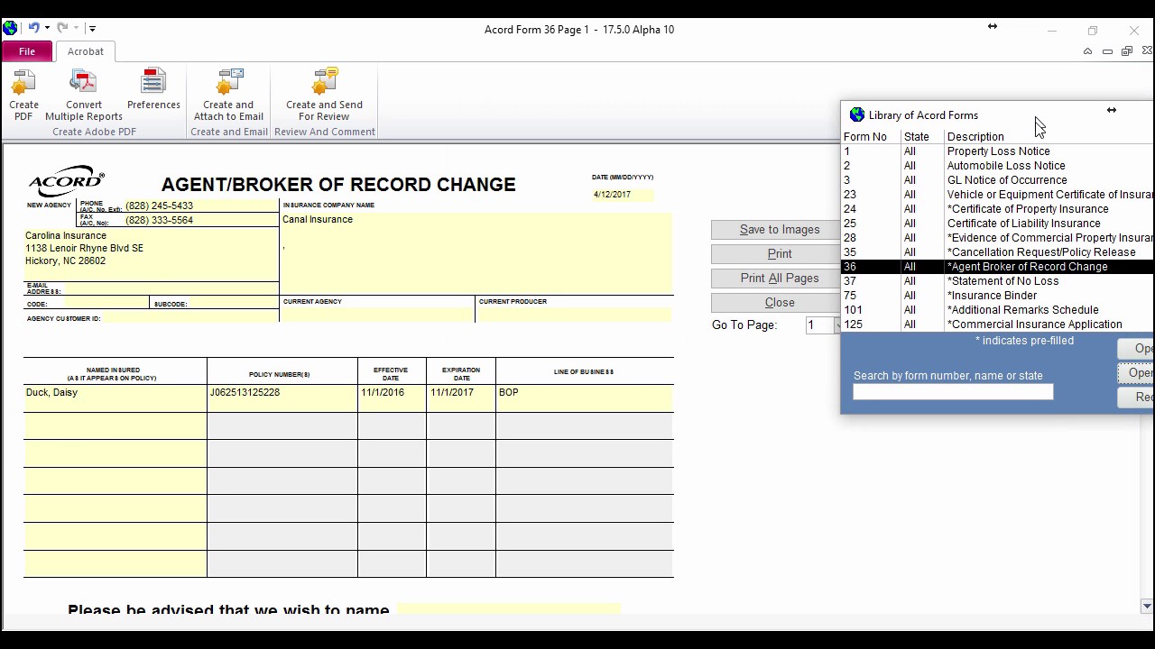Click the globe icon in Library of Acord Forms

[x=857, y=114]
